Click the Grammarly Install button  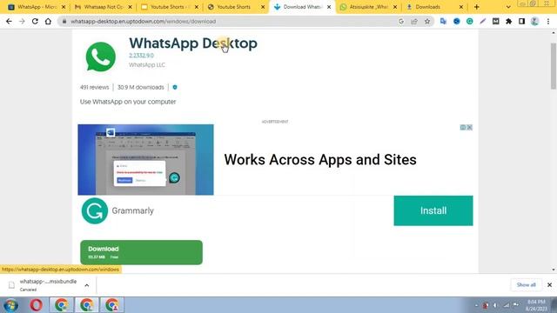point(433,210)
